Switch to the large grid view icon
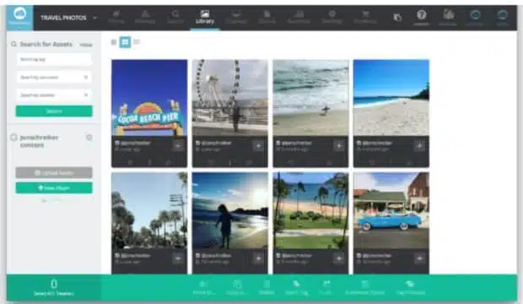The image size is (523, 304). pos(125,42)
